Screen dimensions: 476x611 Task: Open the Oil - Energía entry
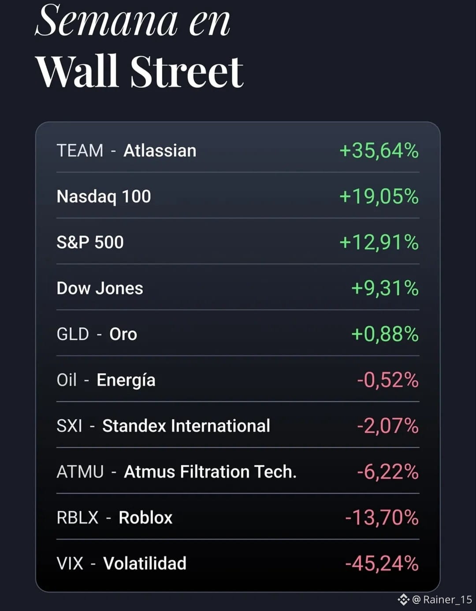[x=238, y=380]
